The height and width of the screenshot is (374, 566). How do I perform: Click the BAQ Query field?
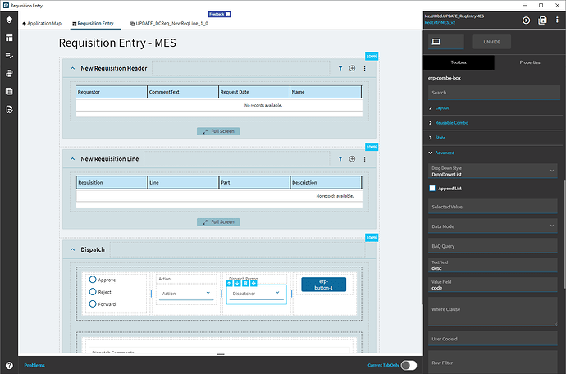click(x=493, y=246)
